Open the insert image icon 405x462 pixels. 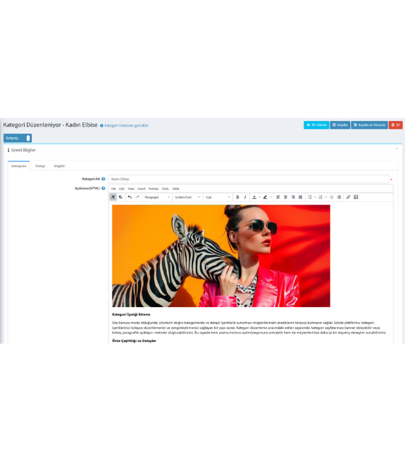(x=356, y=197)
